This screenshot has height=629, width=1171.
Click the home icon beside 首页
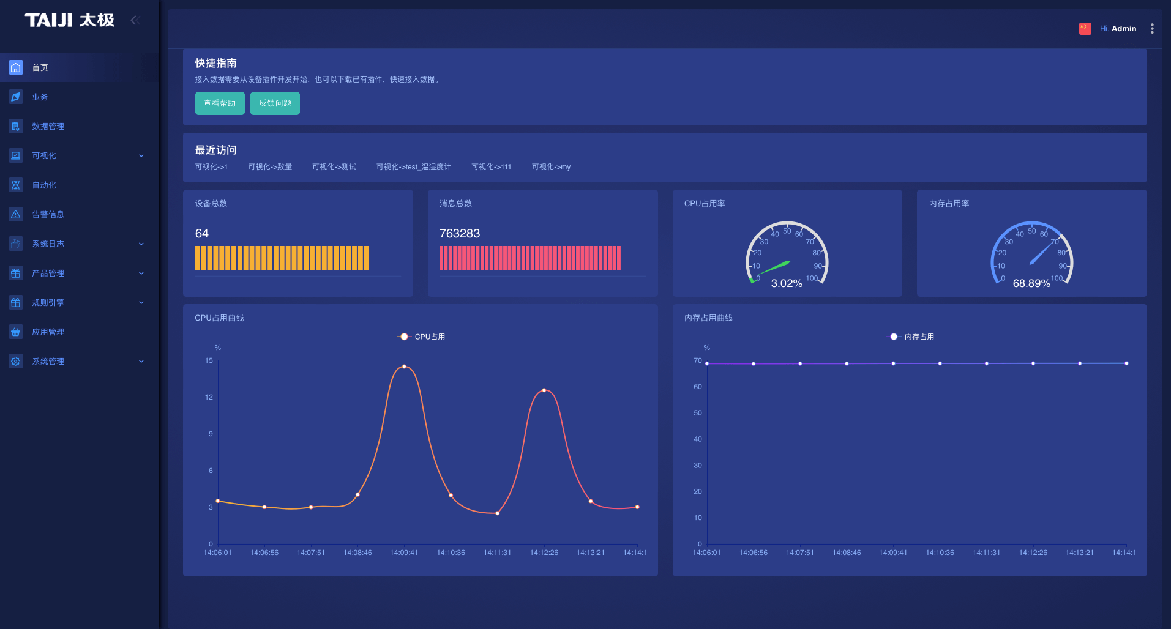pyautogui.click(x=16, y=67)
